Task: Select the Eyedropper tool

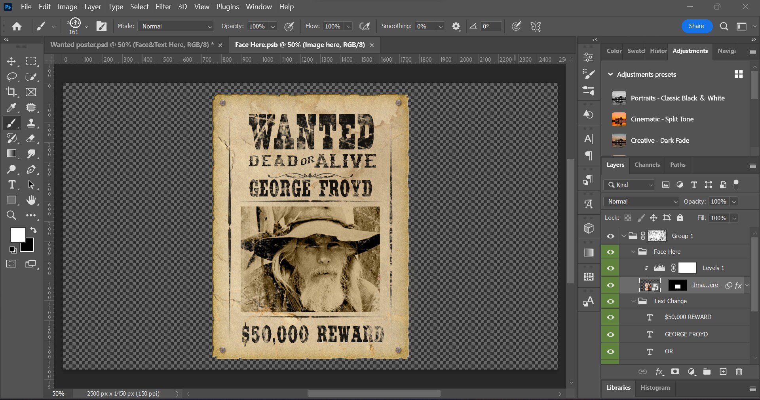Action: pos(12,108)
